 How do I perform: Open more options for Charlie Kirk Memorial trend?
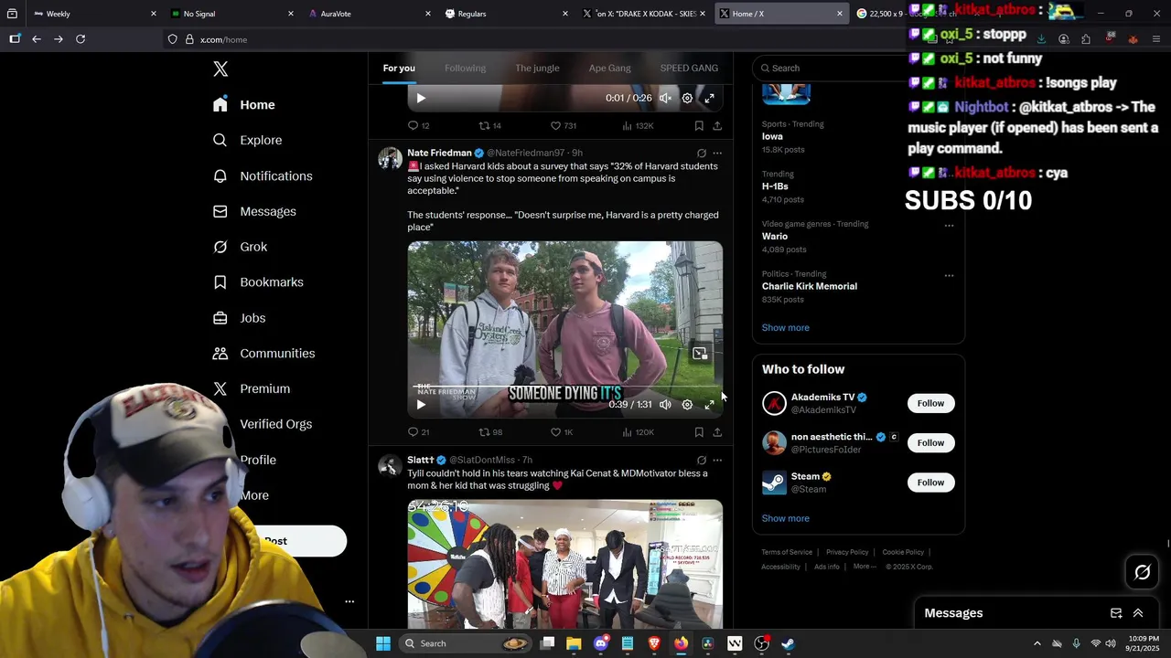coord(949,275)
